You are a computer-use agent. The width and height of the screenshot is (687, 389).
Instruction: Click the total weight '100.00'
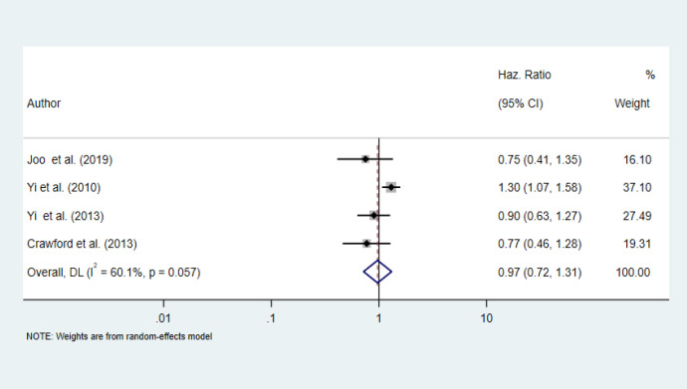pyautogui.click(x=632, y=273)
